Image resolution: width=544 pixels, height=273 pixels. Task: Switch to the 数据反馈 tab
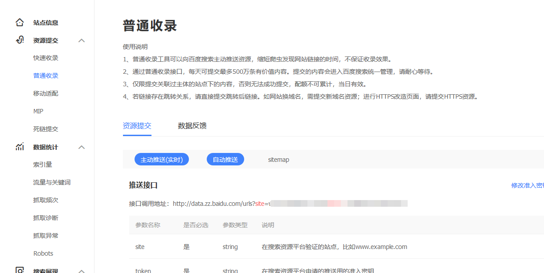[192, 126]
